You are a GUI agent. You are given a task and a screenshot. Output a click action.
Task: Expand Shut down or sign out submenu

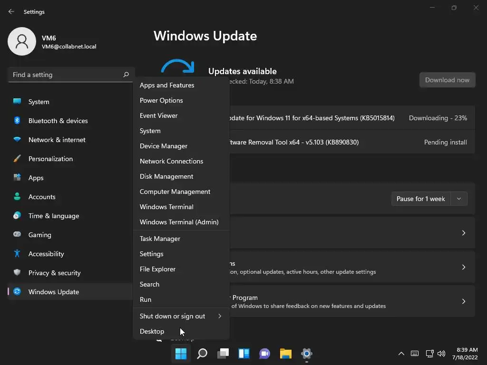click(181, 316)
